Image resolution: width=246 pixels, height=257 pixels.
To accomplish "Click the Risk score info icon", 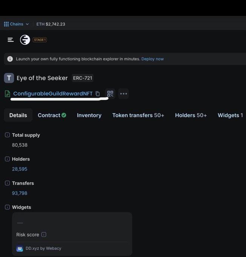I will coord(44,235).
